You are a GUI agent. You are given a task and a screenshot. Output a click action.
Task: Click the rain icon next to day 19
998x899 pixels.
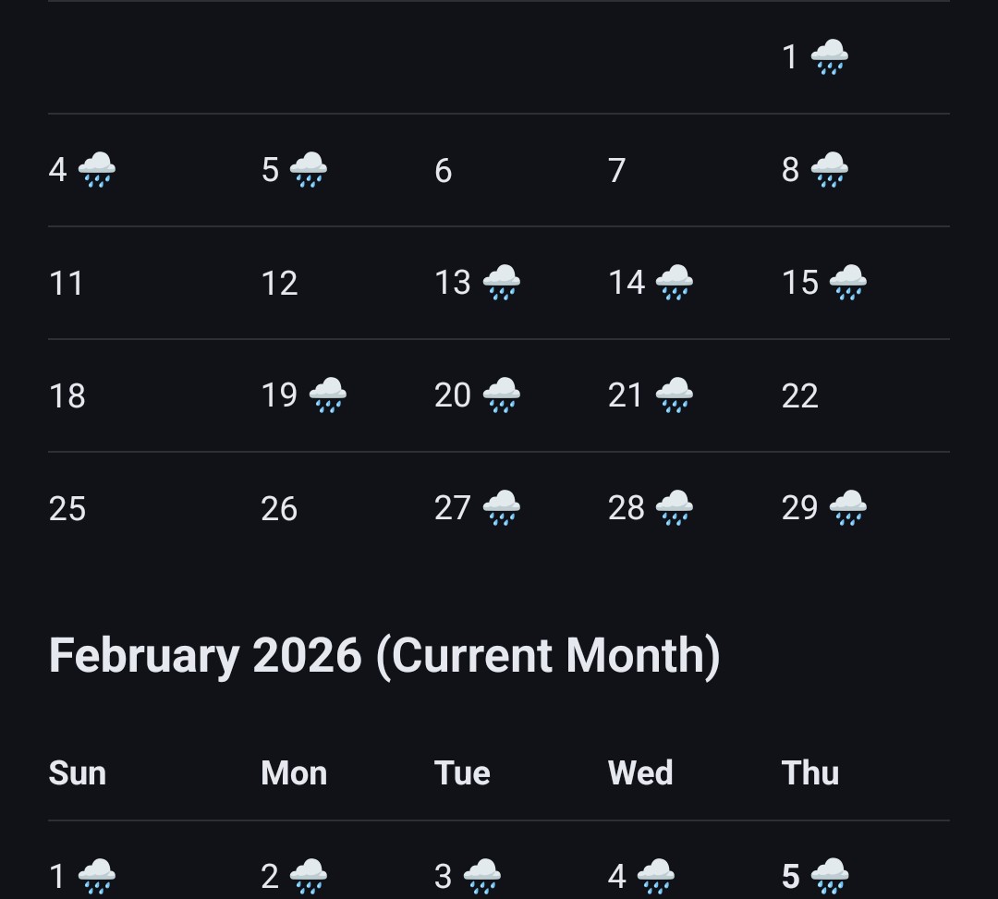pos(328,396)
